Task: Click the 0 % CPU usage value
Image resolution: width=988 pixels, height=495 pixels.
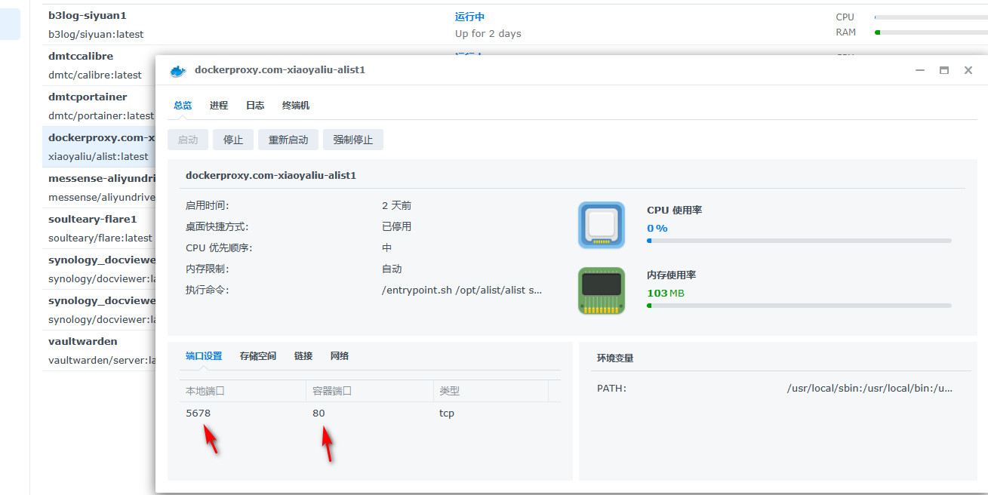Action: point(657,228)
